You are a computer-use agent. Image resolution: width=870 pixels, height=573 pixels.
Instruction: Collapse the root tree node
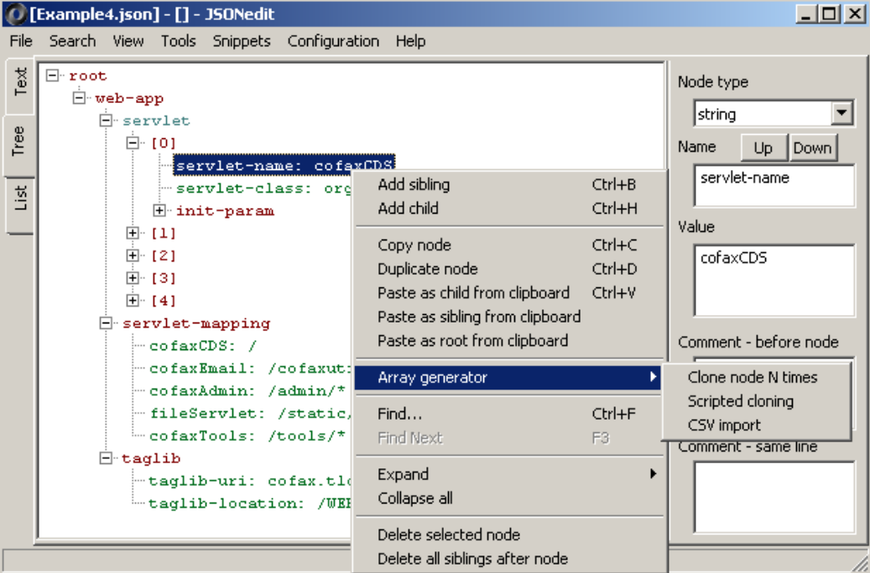[x=53, y=75]
